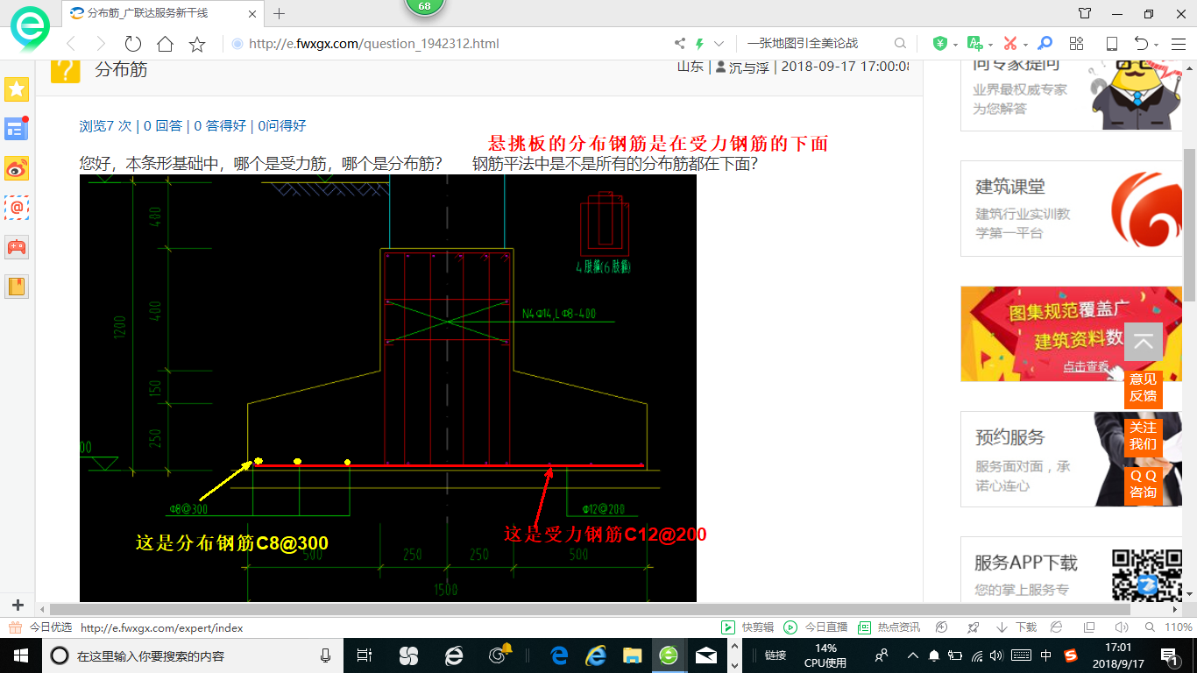This screenshot has height=673, width=1197.
Task: Click the sidebar favorites star icon
Action: pos(17,89)
